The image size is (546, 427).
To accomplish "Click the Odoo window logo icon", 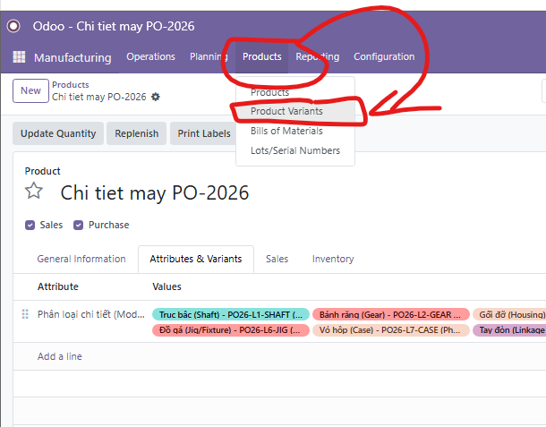I will click(13, 26).
